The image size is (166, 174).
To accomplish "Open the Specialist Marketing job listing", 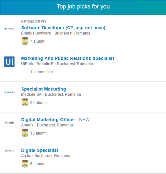I will [x=44, y=89].
